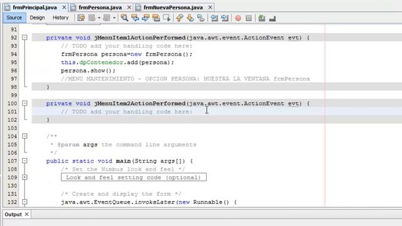Click line number 94 in gutter

pos(14,54)
